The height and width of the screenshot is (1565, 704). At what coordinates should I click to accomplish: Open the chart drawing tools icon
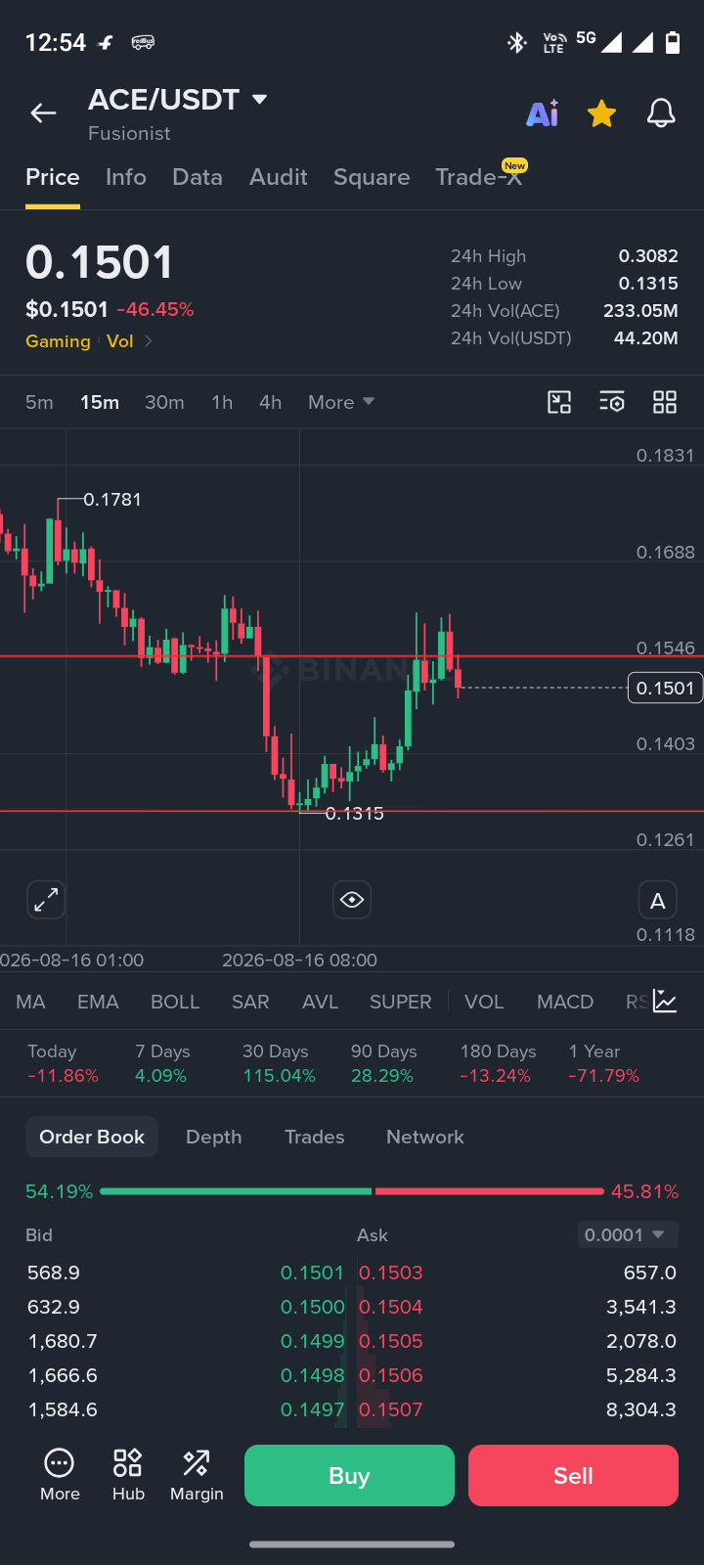click(559, 402)
